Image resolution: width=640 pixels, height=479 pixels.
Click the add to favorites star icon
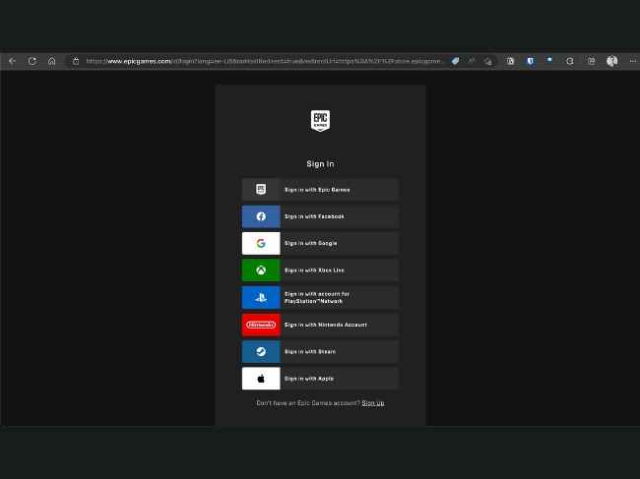(x=488, y=61)
